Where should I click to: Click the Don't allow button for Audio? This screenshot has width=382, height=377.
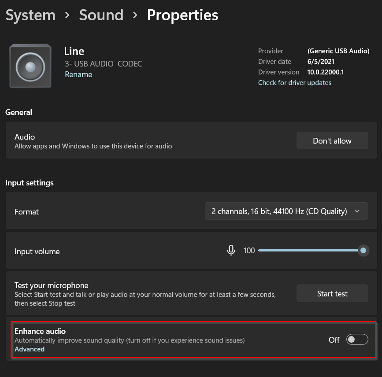[332, 140]
